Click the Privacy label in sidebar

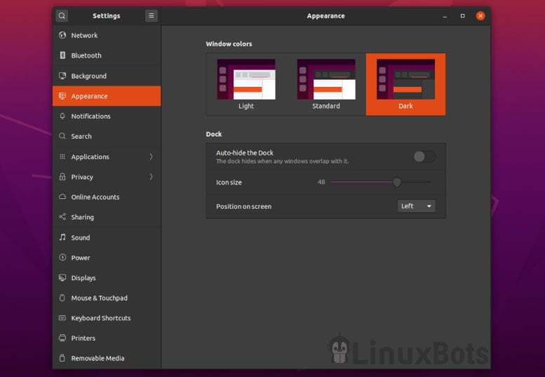pyautogui.click(x=82, y=177)
